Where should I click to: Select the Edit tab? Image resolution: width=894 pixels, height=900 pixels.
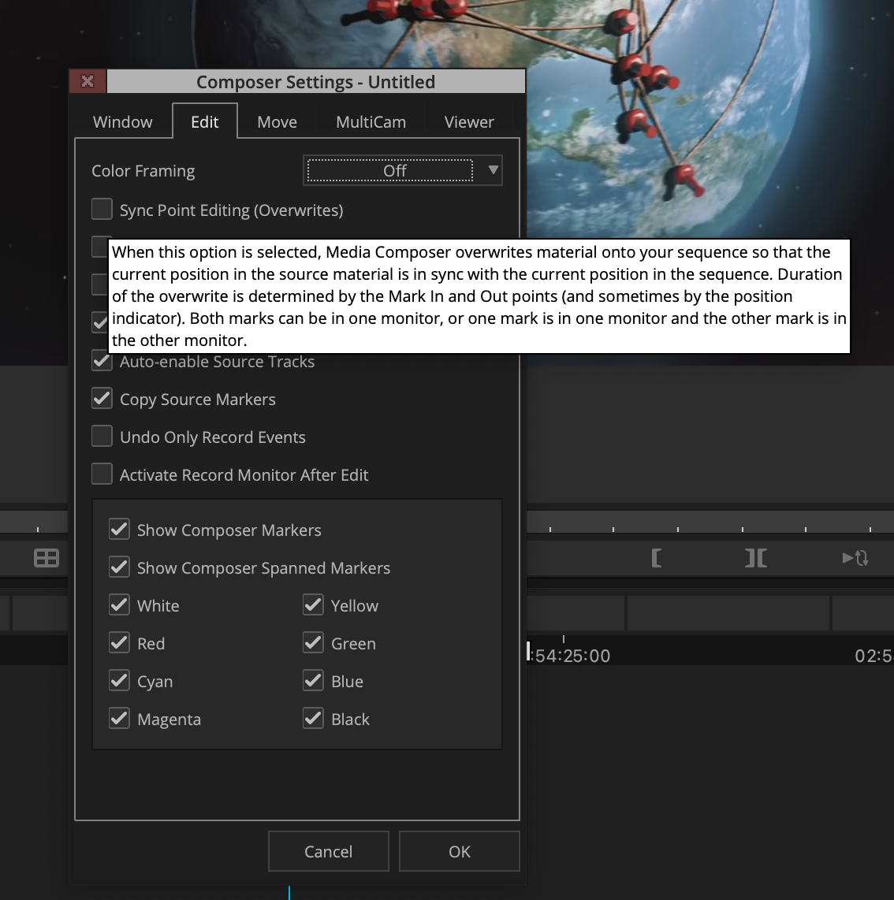pyautogui.click(x=204, y=121)
